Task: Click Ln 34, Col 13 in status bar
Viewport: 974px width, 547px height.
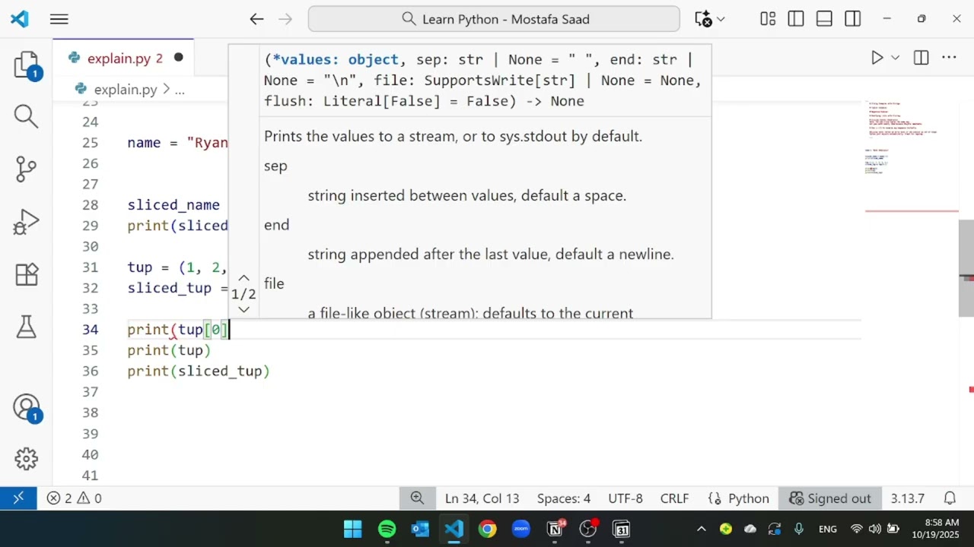Action: 482,498
